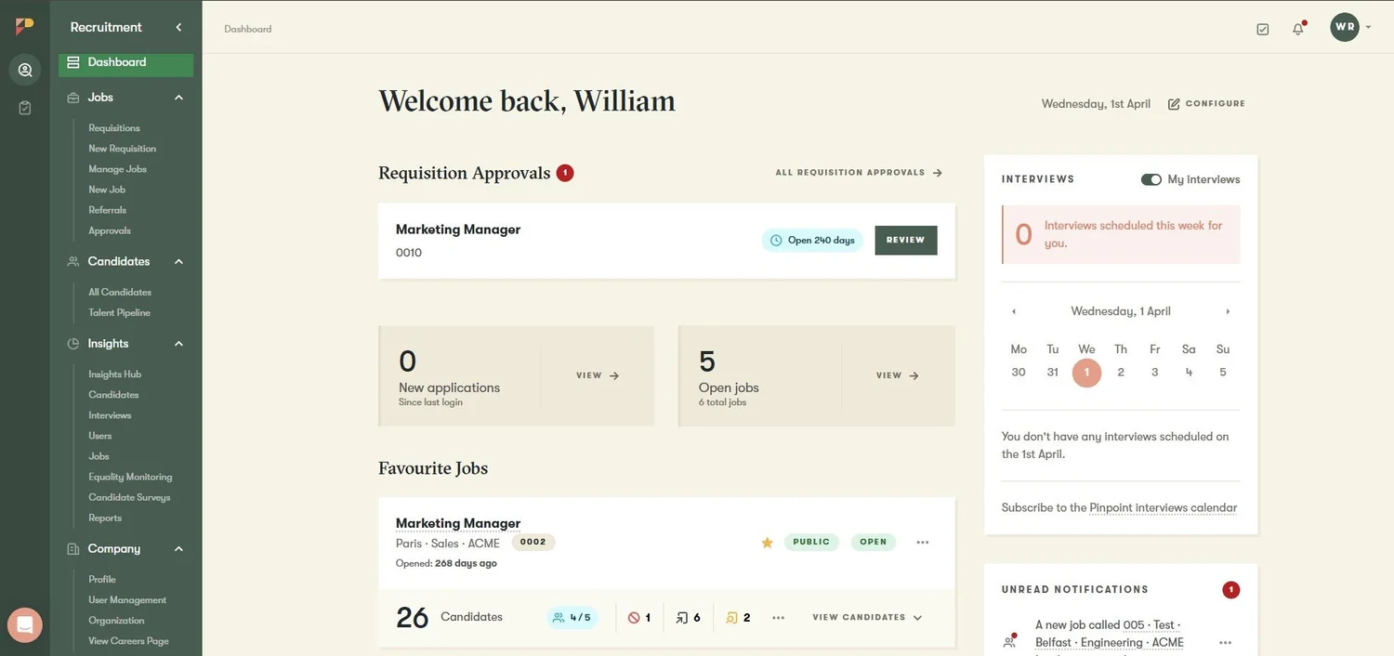1394x656 pixels.
Task: Open Referrals in sidebar
Action: pyautogui.click(x=108, y=210)
